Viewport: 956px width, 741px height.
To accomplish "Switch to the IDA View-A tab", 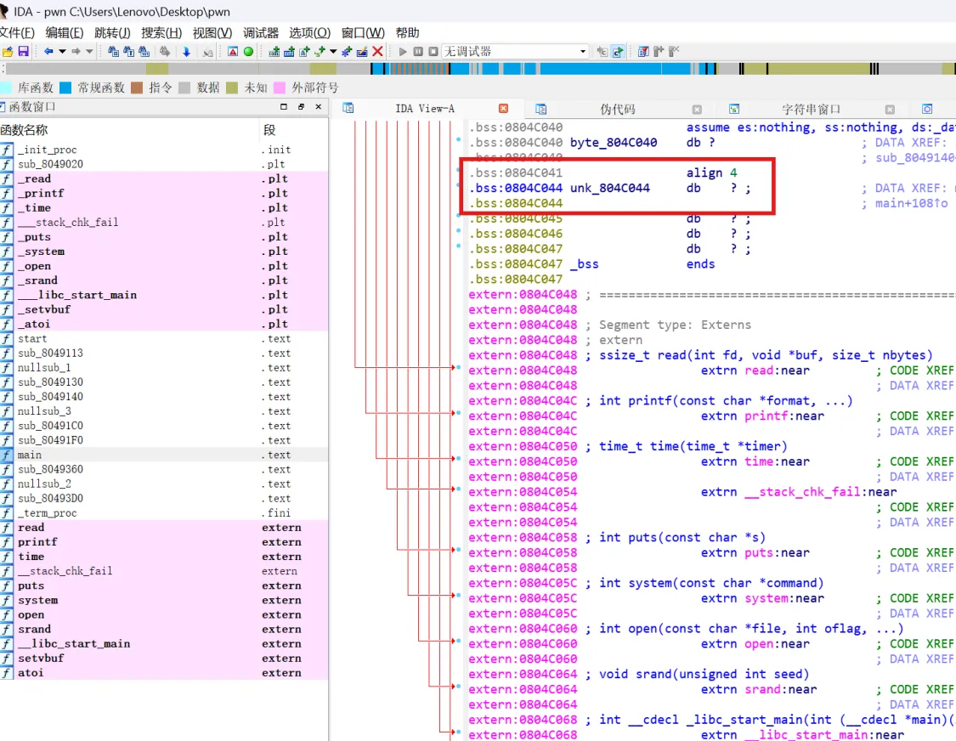I will point(425,109).
